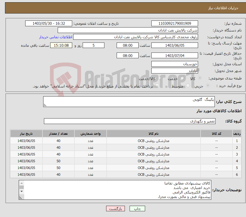Click the resize grip of buyer notes box

(20, 198)
